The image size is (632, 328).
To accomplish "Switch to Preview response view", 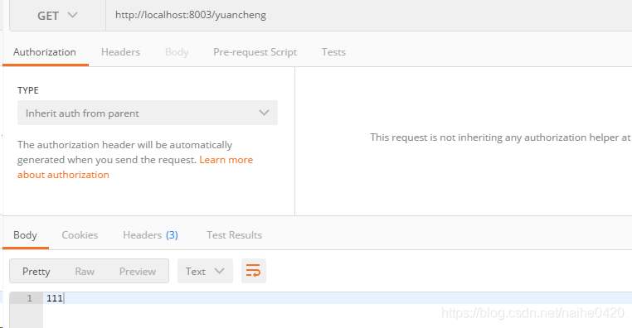I will [x=138, y=271].
